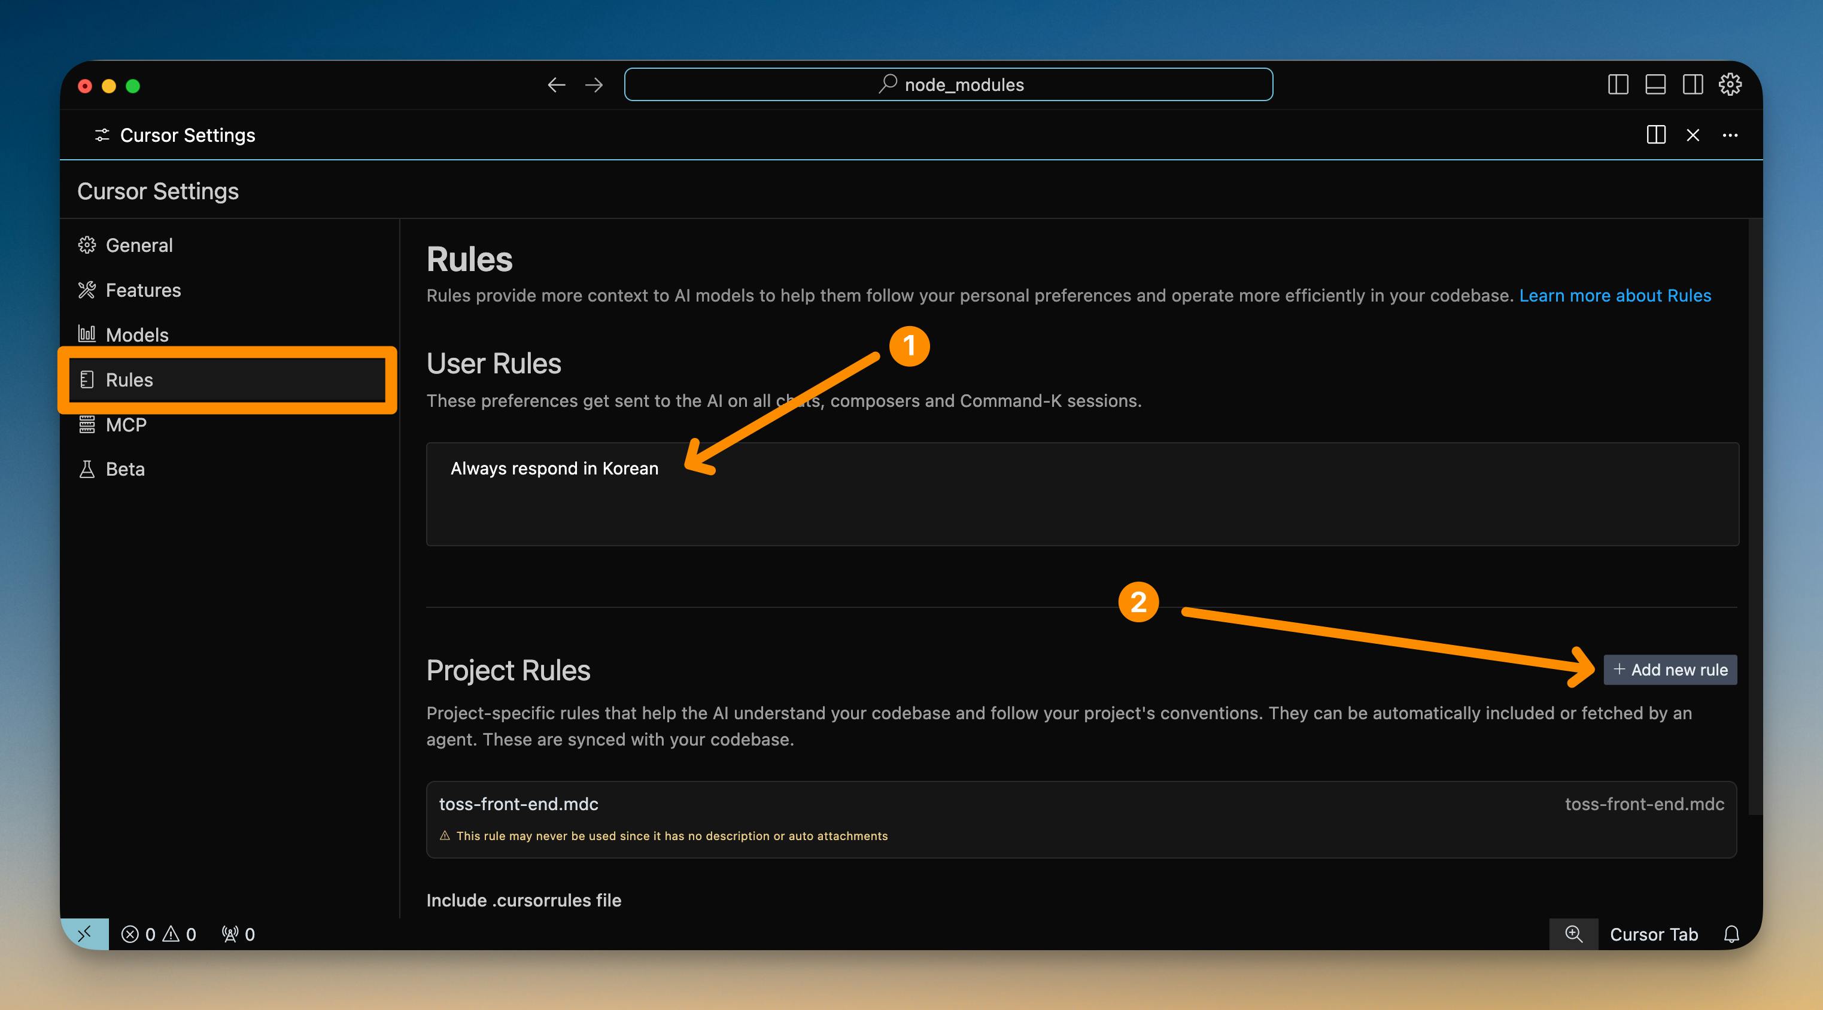Screen dimensions: 1823x1010
Task: Open settings via the gear icon
Action: (x=1730, y=85)
